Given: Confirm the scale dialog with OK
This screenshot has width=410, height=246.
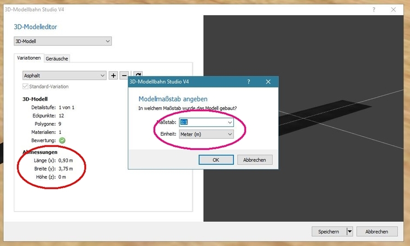Looking at the screenshot, I should coord(216,160).
